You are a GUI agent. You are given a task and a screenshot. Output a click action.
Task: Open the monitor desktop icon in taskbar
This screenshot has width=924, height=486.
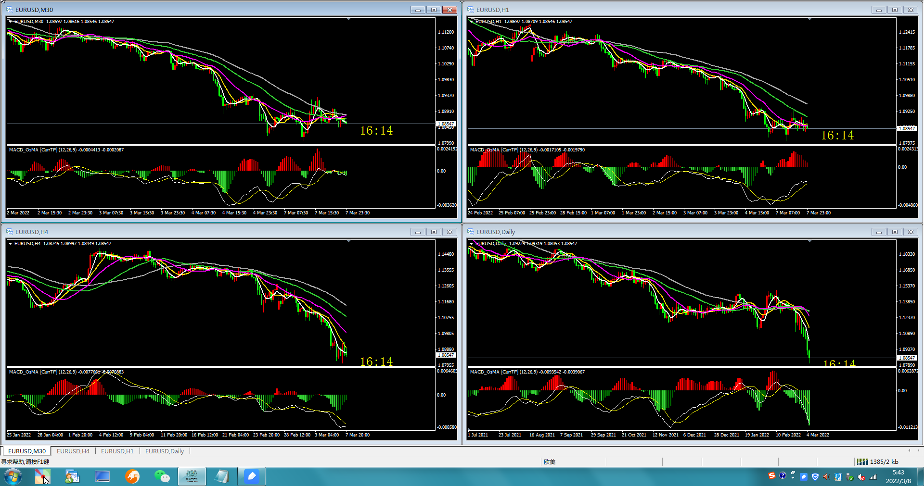pos(102,476)
